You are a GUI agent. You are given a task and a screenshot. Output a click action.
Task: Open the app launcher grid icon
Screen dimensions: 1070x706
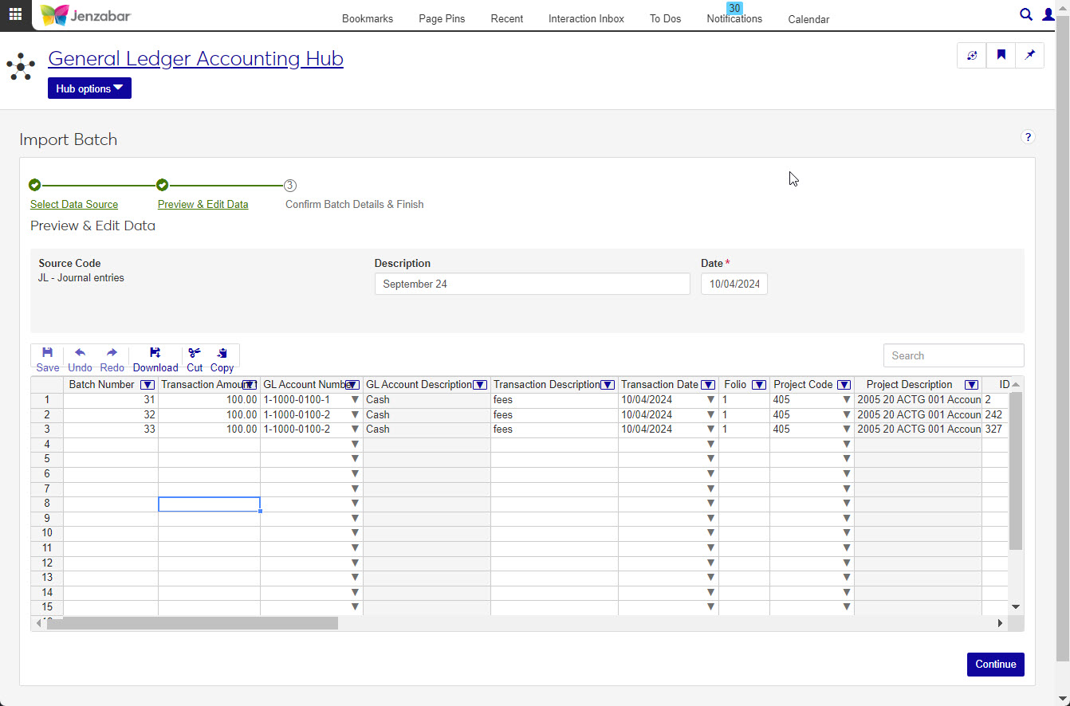point(15,14)
